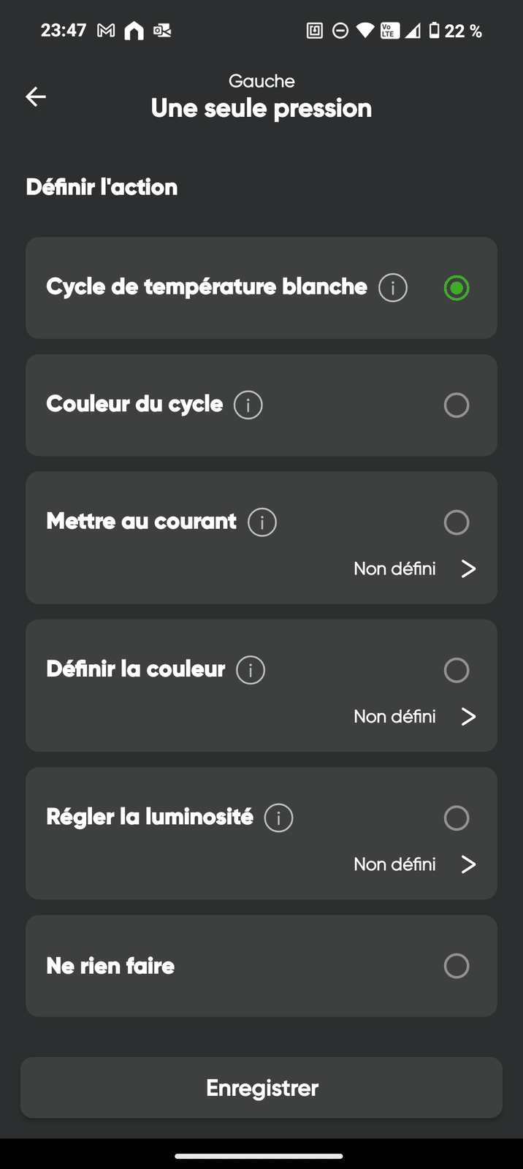Expand Mettre au courant settings chevron
Image resolution: width=523 pixels, height=1169 pixels.
[x=468, y=568]
